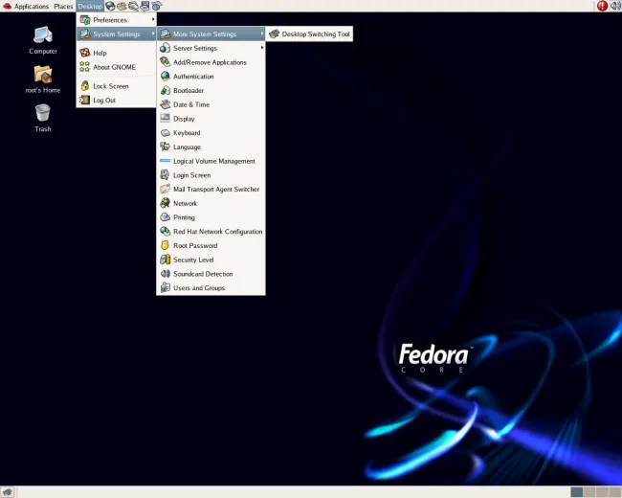This screenshot has width=622, height=498.
Task: Click the root's Home folder icon
Action: [43, 75]
